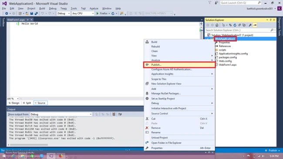Refresh the Solution Explorer tree
283x159 pixels.
pyautogui.click(x=235, y=25)
